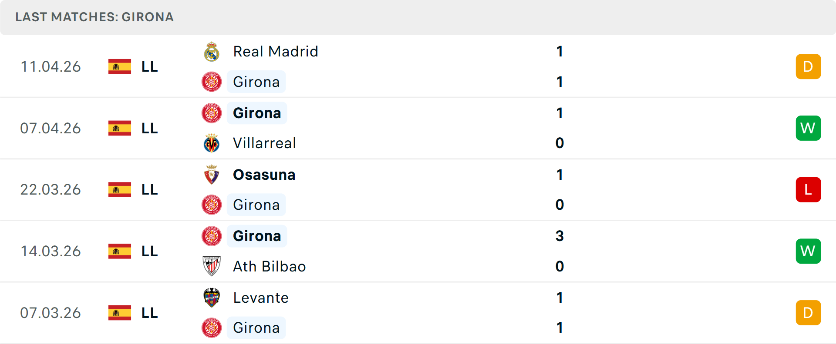Click the Villarreal club crest

pos(212,143)
